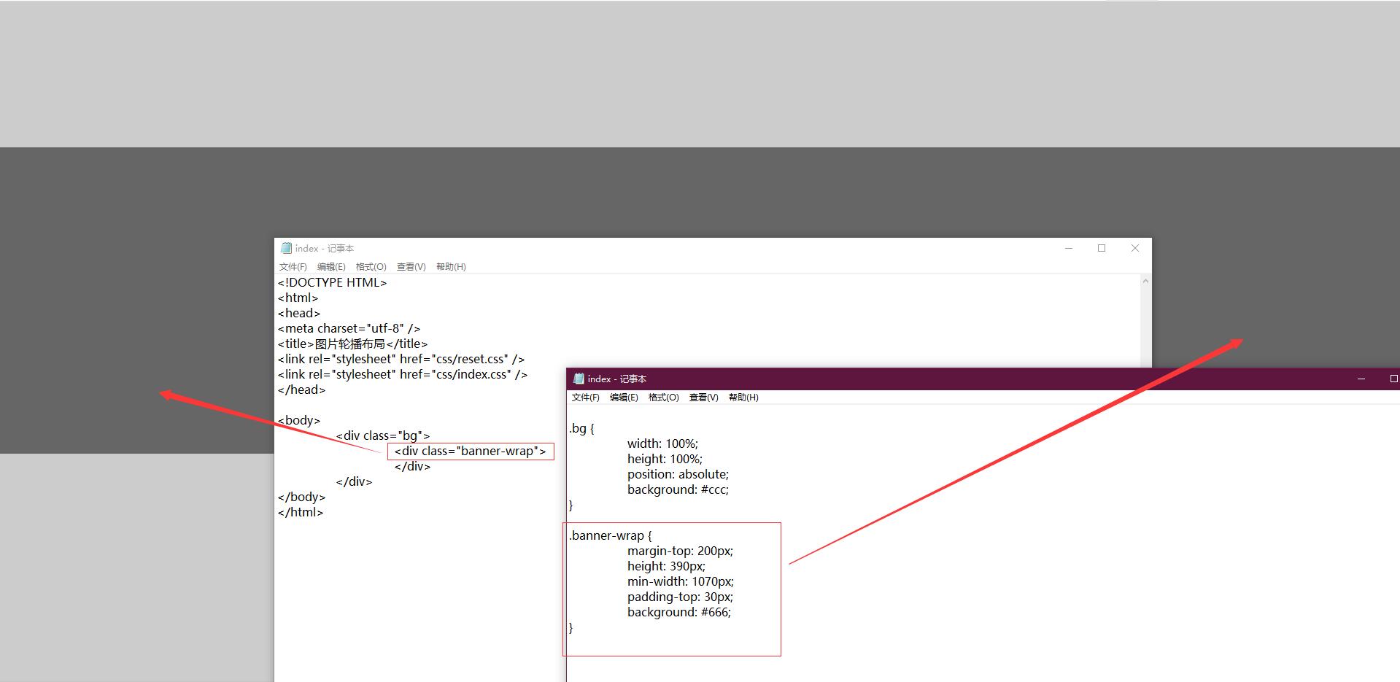The width and height of the screenshot is (1400, 682).
Task: Click the <div class="banner-wrap"> line
Action: click(471, 451)
